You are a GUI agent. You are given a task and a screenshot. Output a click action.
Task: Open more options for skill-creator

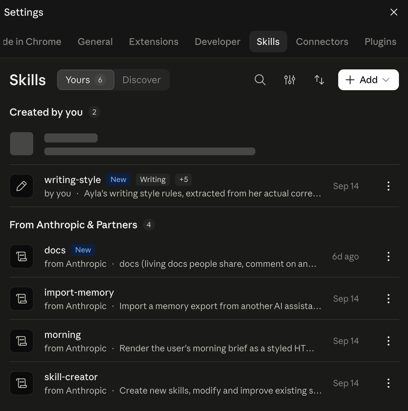pos(389,383)
